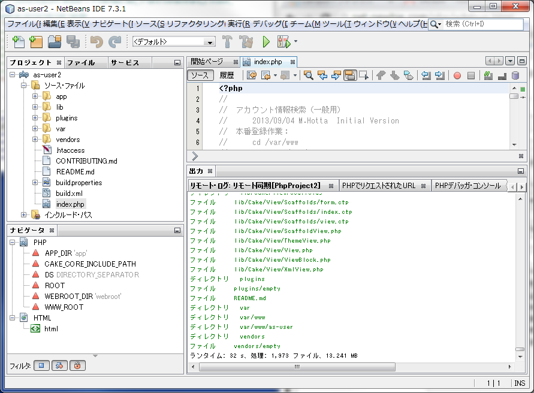
Task: Toggle second navigator filter button
Action: [59, 365]
